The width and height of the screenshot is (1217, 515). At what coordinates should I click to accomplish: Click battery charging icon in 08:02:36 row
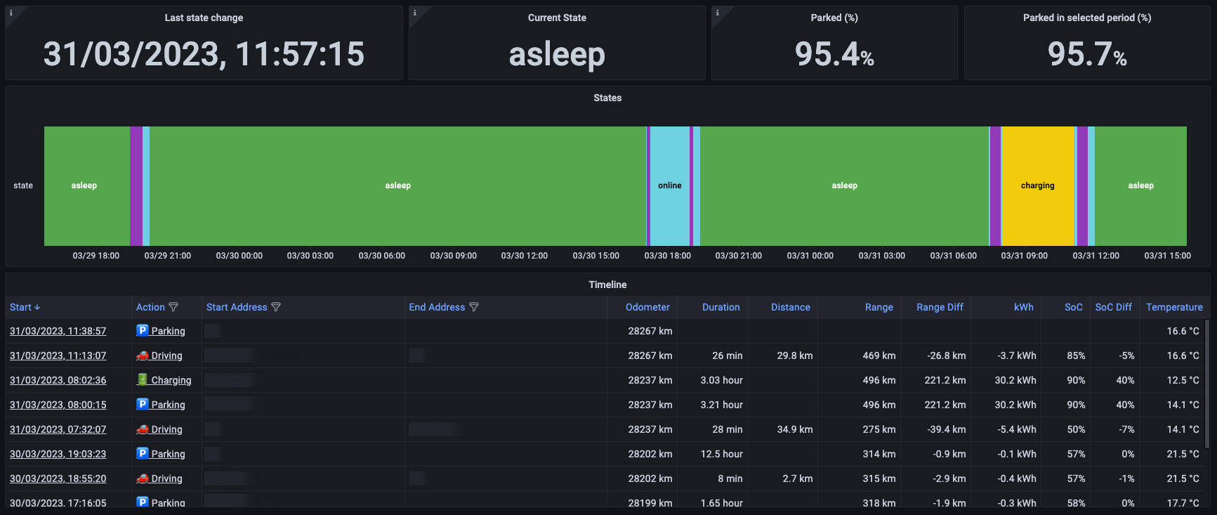pos(143,379)
